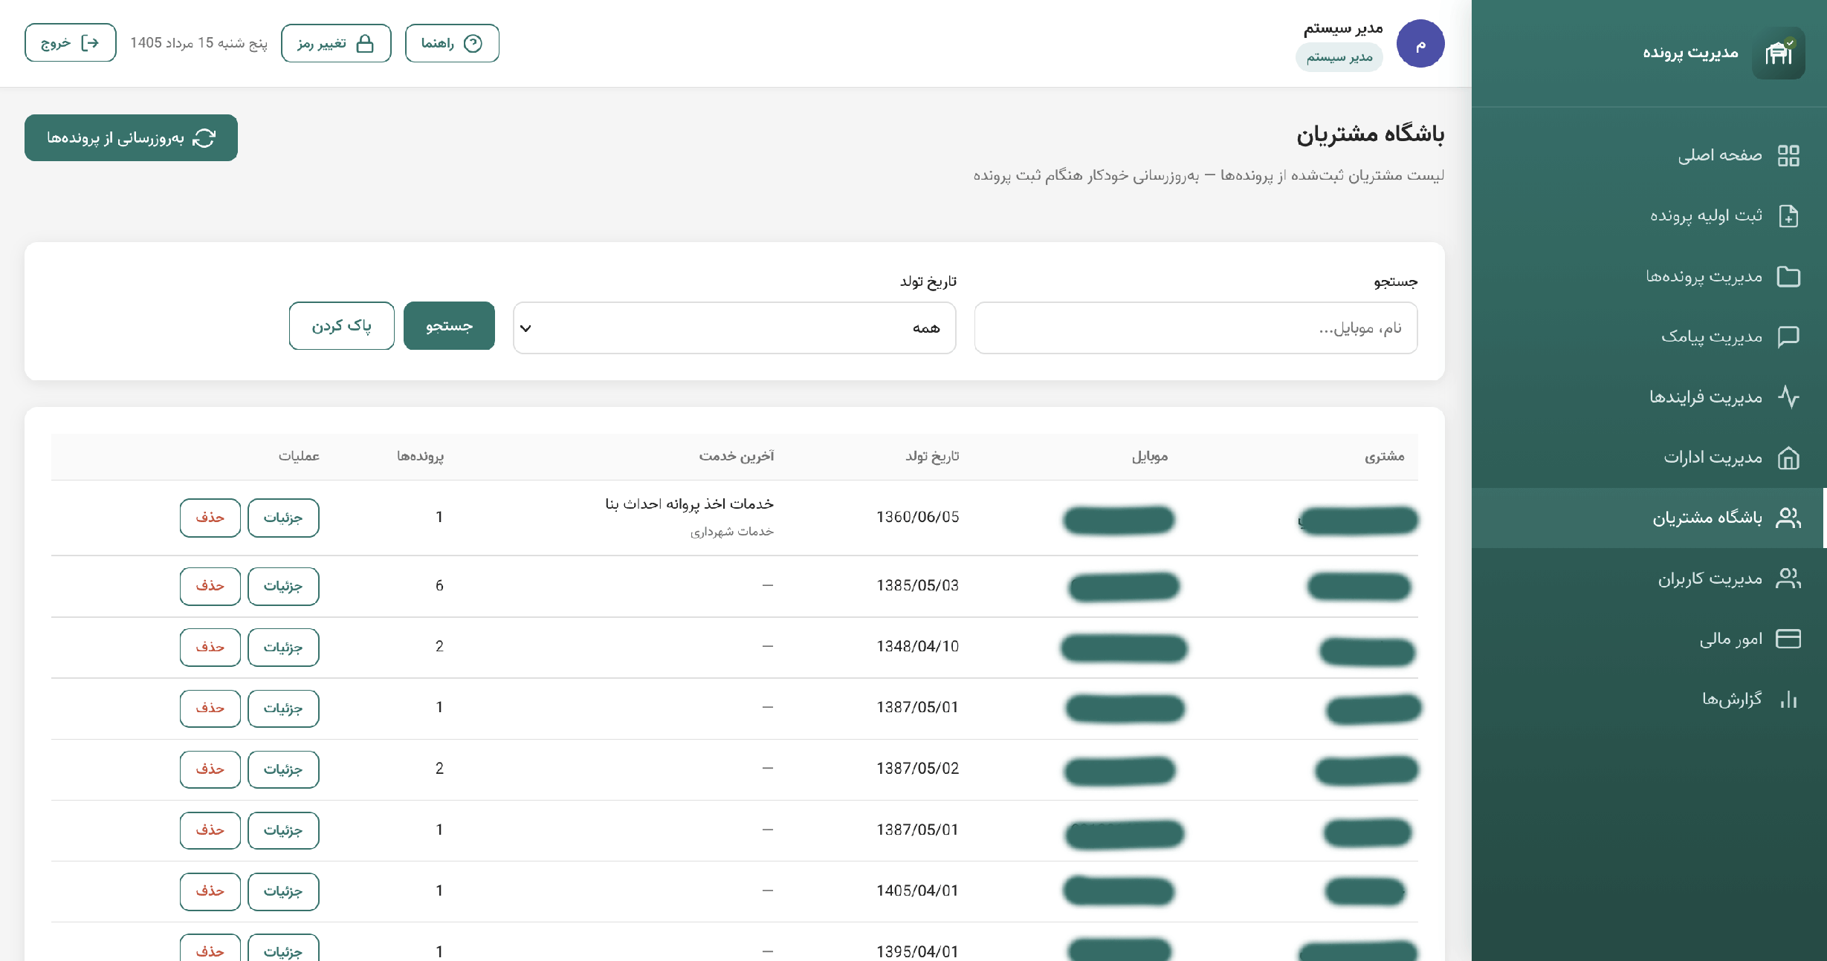
Task: Open گزارش‌ها menu item
Action: (x=1649, y=699)
